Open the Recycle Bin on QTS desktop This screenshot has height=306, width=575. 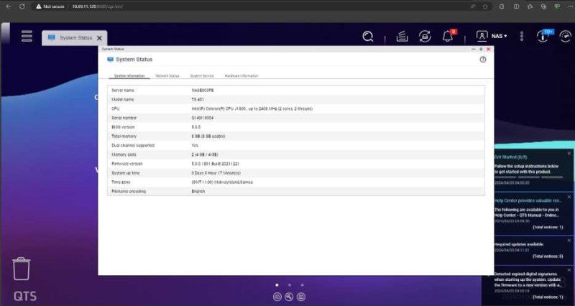pos(22,269)
